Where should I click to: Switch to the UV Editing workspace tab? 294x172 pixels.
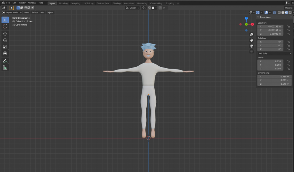(x=88, y=3)
